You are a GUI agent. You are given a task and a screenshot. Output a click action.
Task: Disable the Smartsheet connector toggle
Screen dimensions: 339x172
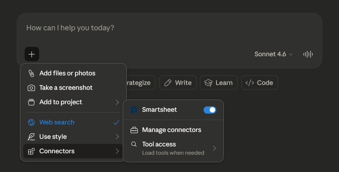[x=210, y=110]
